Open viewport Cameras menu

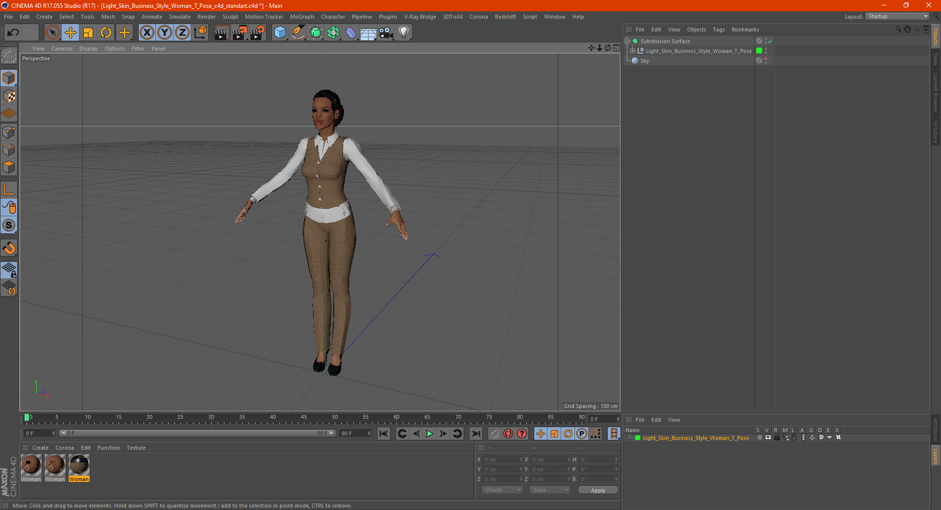tap(62, 49)
